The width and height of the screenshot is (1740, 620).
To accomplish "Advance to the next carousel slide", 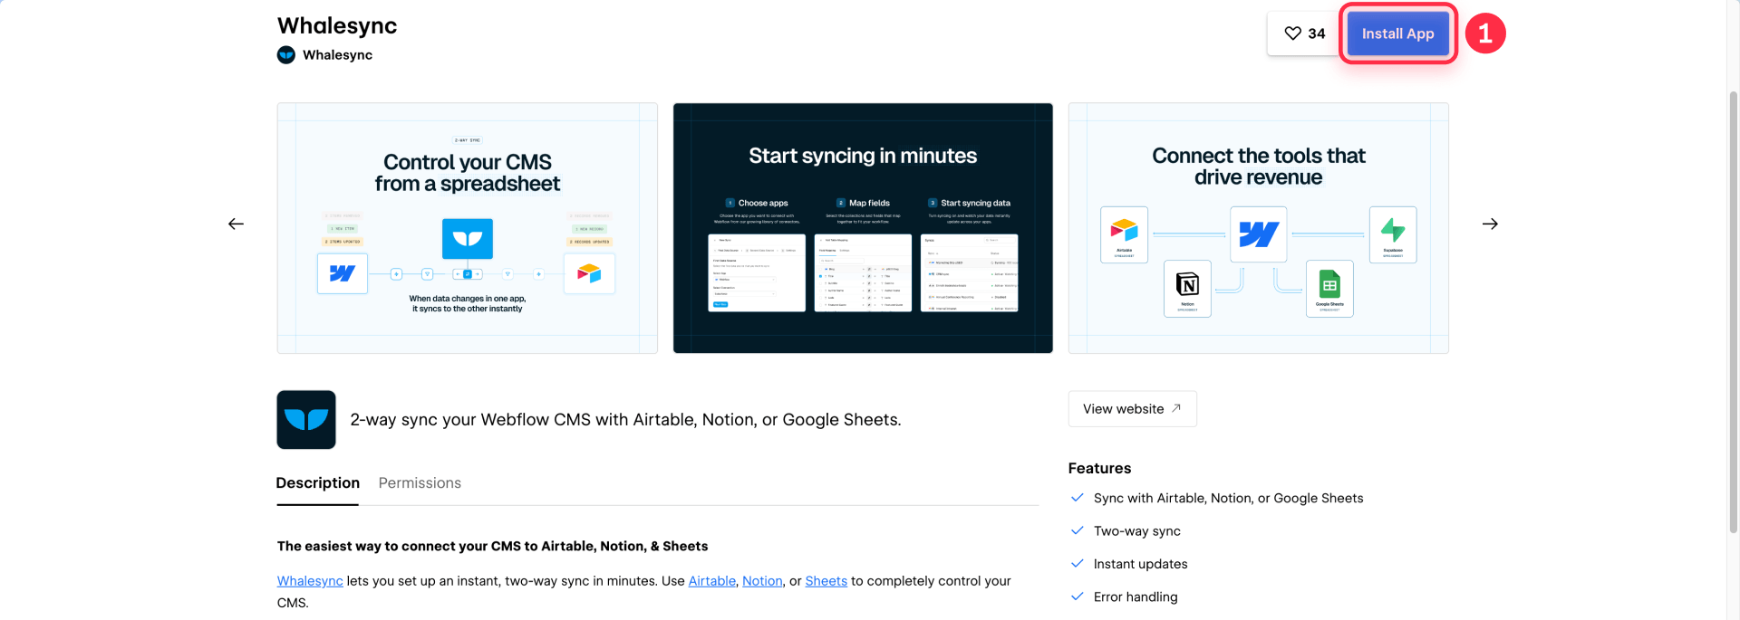I will coord(1490,224).
